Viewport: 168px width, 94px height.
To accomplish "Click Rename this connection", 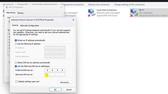I will 99,5.
